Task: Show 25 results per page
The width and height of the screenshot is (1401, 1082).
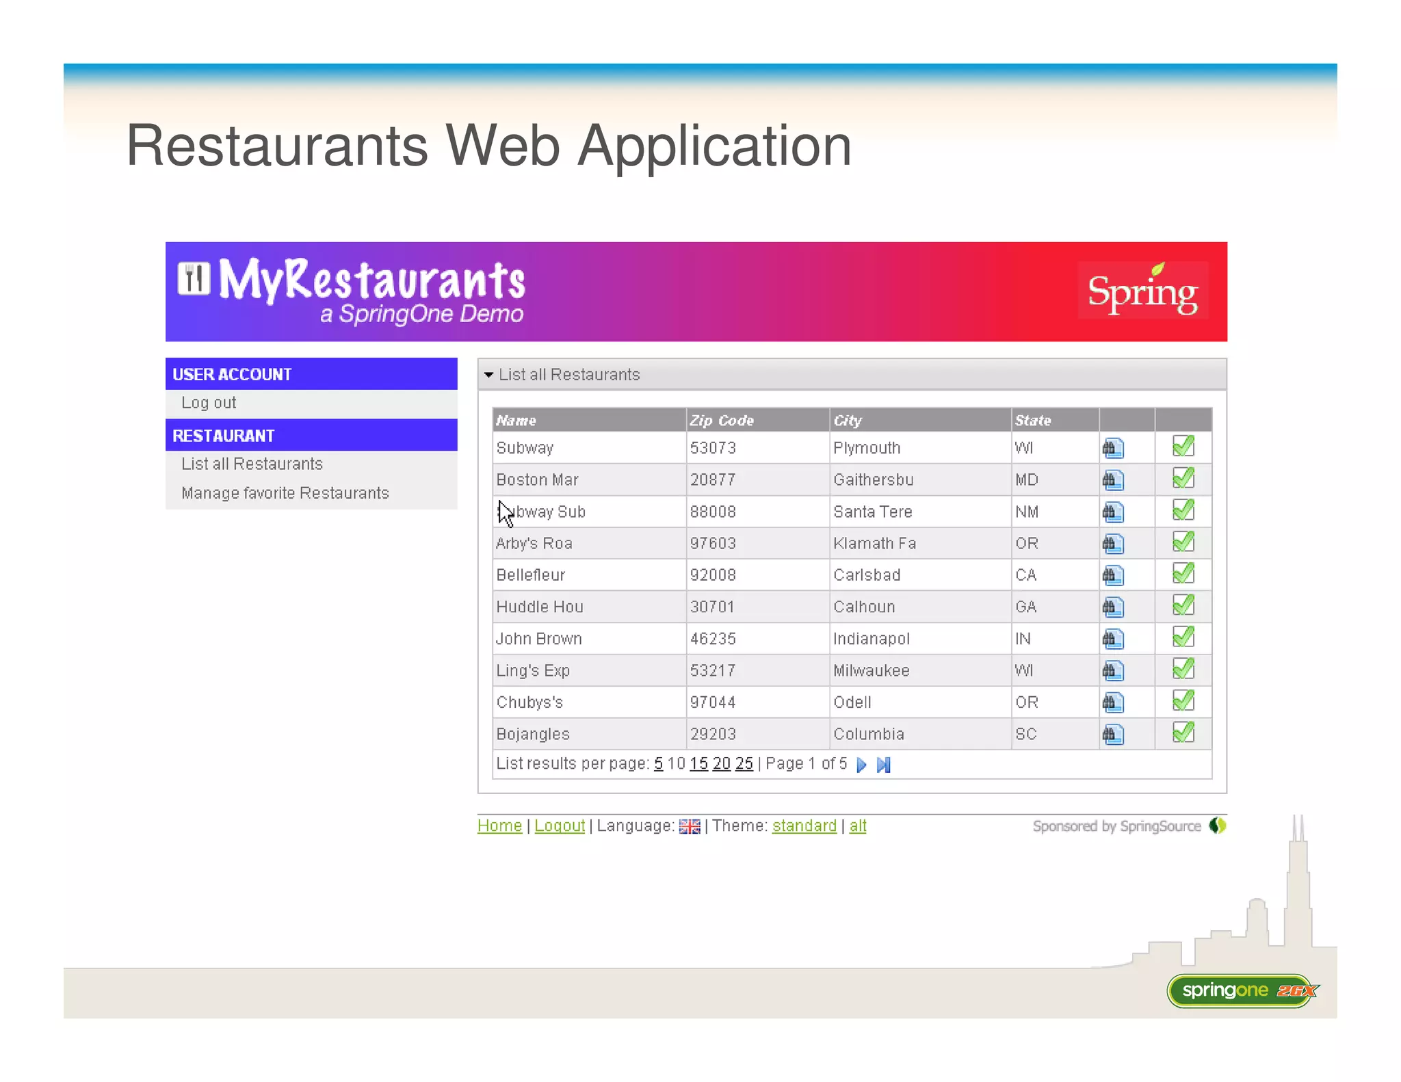Action: (744, 764)
